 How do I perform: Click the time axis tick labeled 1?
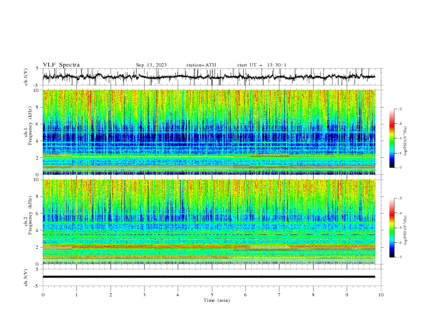(77, 295)
